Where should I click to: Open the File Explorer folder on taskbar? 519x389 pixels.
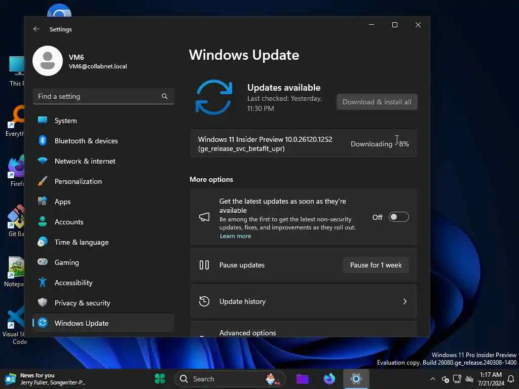click(302, 379)
